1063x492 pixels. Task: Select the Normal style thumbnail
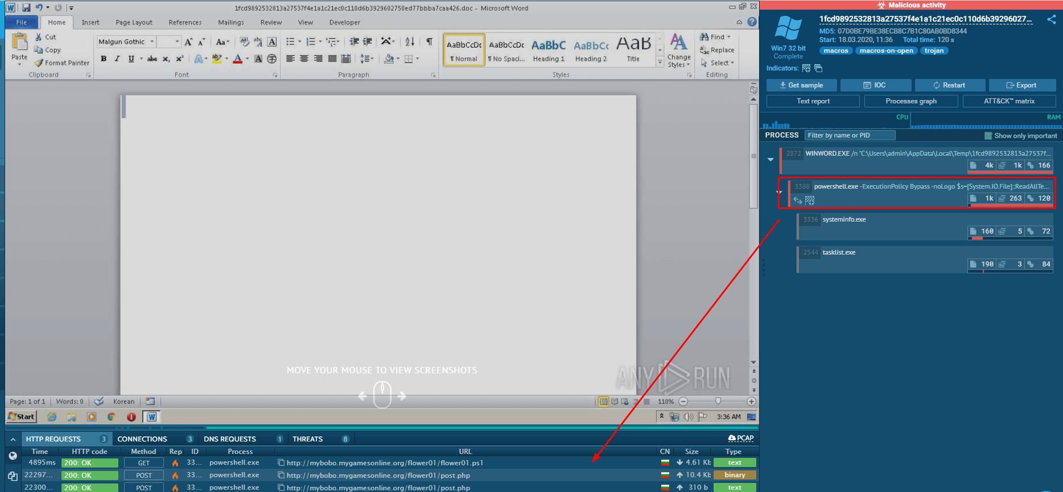click(x=464, y=50)
